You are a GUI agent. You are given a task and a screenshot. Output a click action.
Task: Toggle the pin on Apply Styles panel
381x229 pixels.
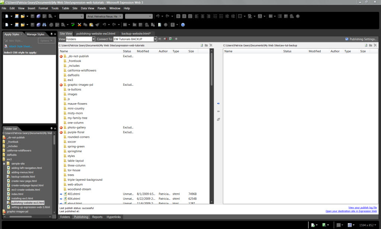pos(51,34)
